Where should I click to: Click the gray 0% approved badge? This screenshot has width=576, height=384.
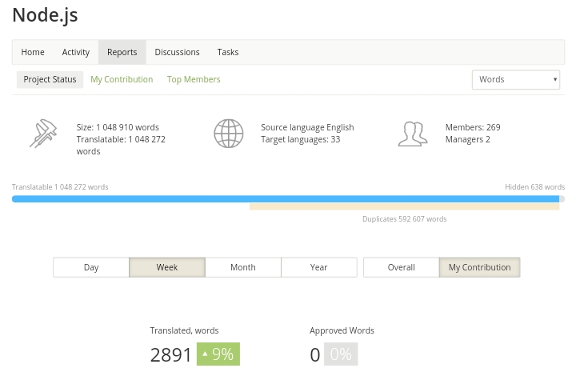coord(341,354)
